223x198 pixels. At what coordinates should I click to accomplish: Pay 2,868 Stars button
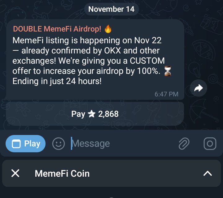pos(95,114)
